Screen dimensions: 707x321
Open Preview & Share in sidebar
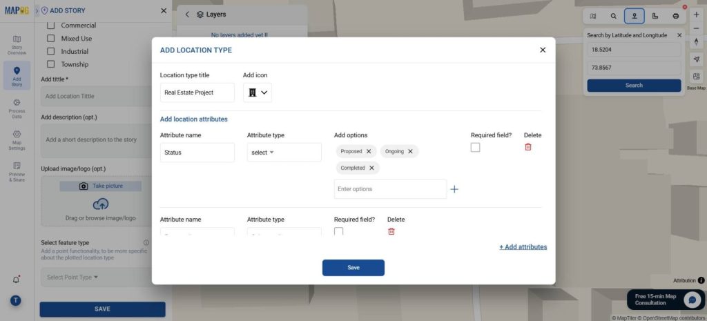click(17, 172)
